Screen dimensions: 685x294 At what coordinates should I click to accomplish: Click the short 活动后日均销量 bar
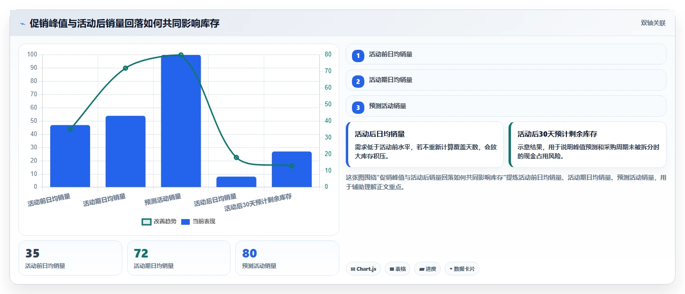[236, 182]
